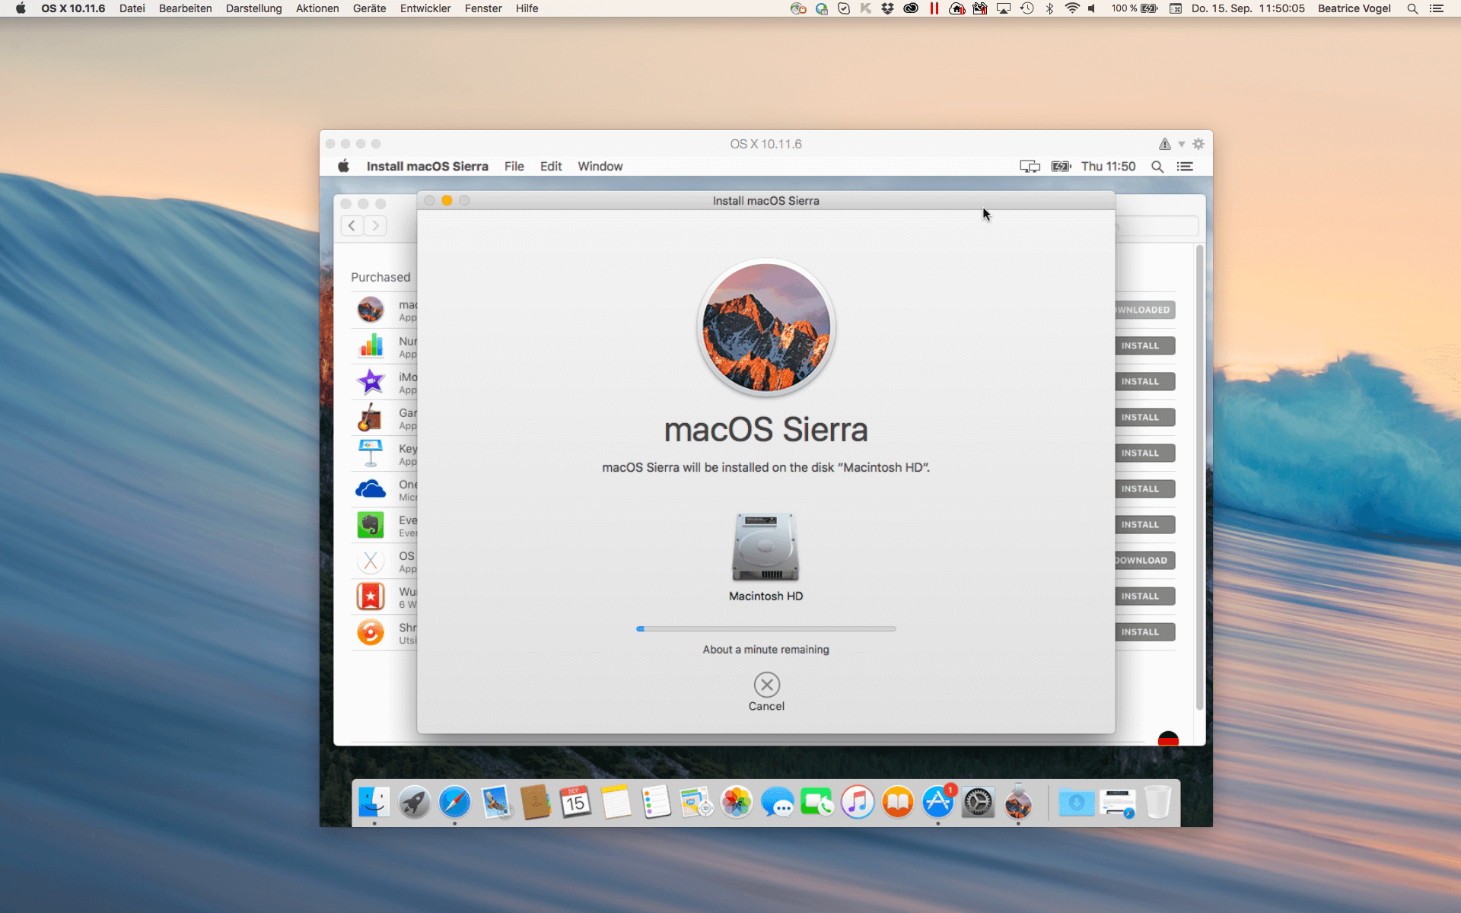Open the guest Apple menu
1461x913 pixels.
[x=344, y=166]
